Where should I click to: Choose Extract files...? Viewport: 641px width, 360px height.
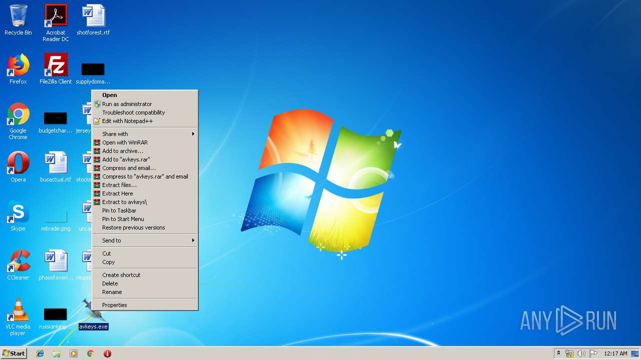[145, 185]
